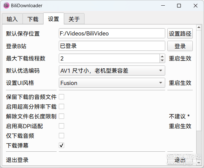
Task: Toggle 启用超高分辨率下载 checkbox
Action: [62, 107]
